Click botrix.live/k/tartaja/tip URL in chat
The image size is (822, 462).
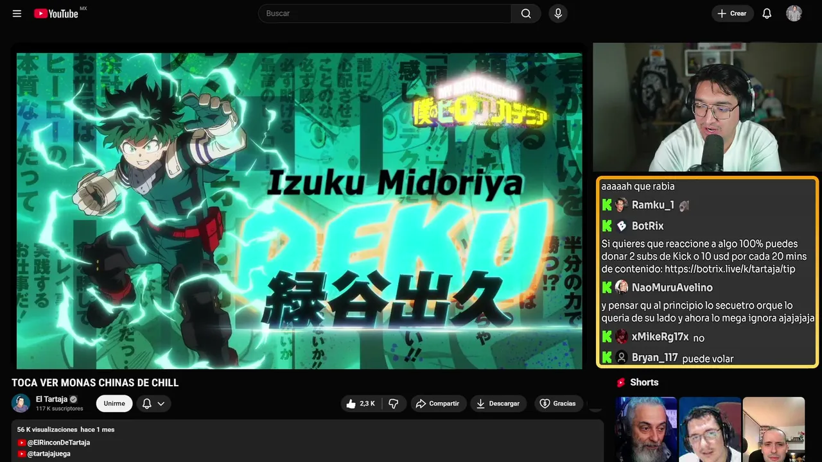click(730, 269)
